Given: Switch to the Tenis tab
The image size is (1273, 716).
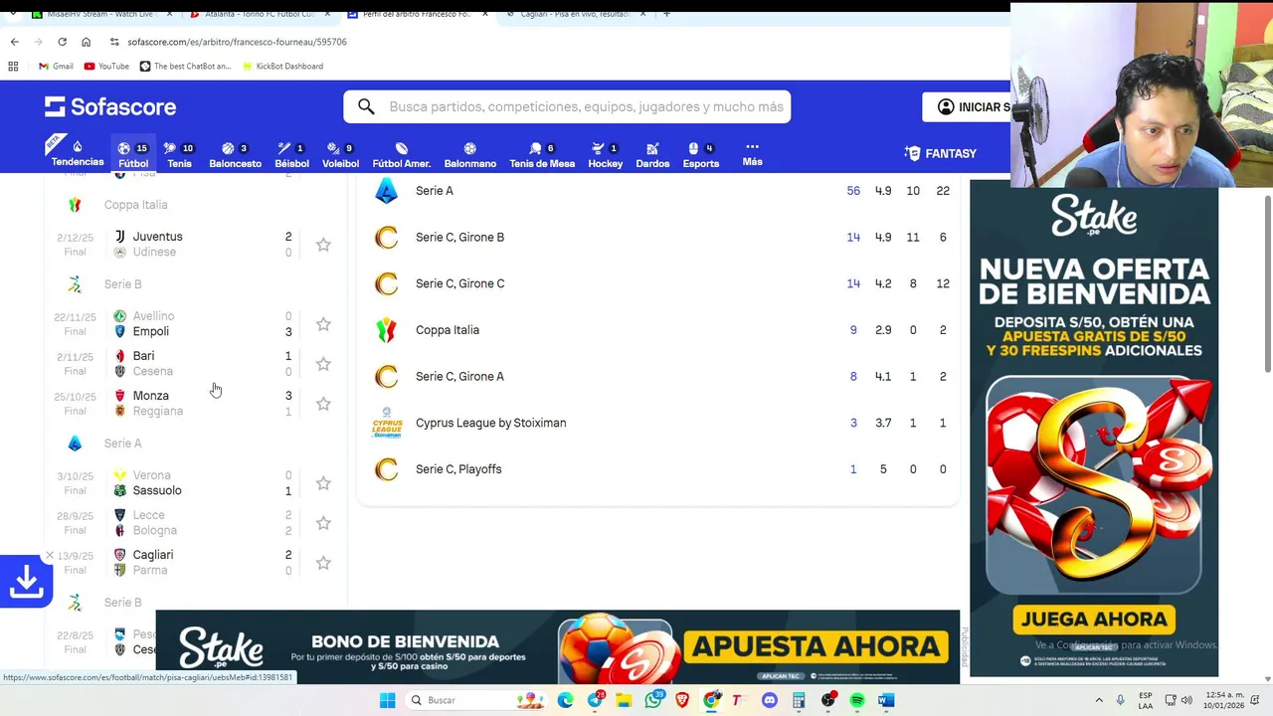Looking at the screenshot, I should click(x=179, y=154).
